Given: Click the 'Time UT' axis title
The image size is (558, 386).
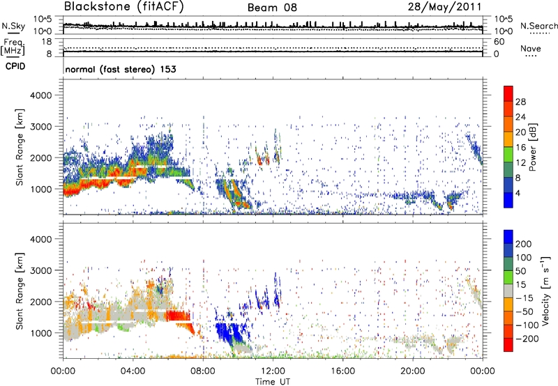Looking at the screenshot, I should pyautogui.click(x=273, y=382).
